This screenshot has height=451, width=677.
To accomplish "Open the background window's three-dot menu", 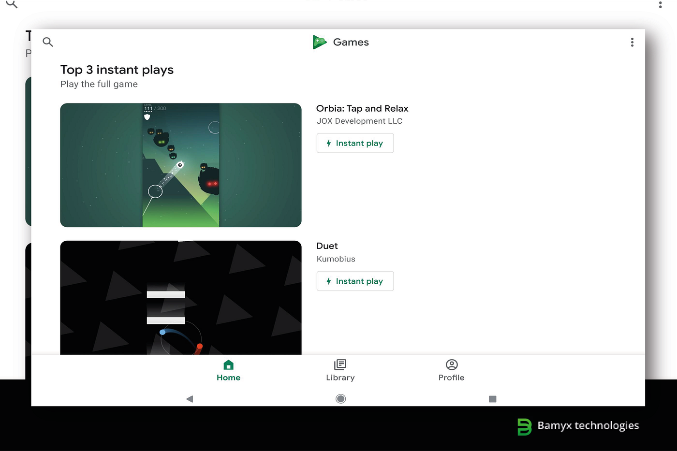I will (661, 4).
